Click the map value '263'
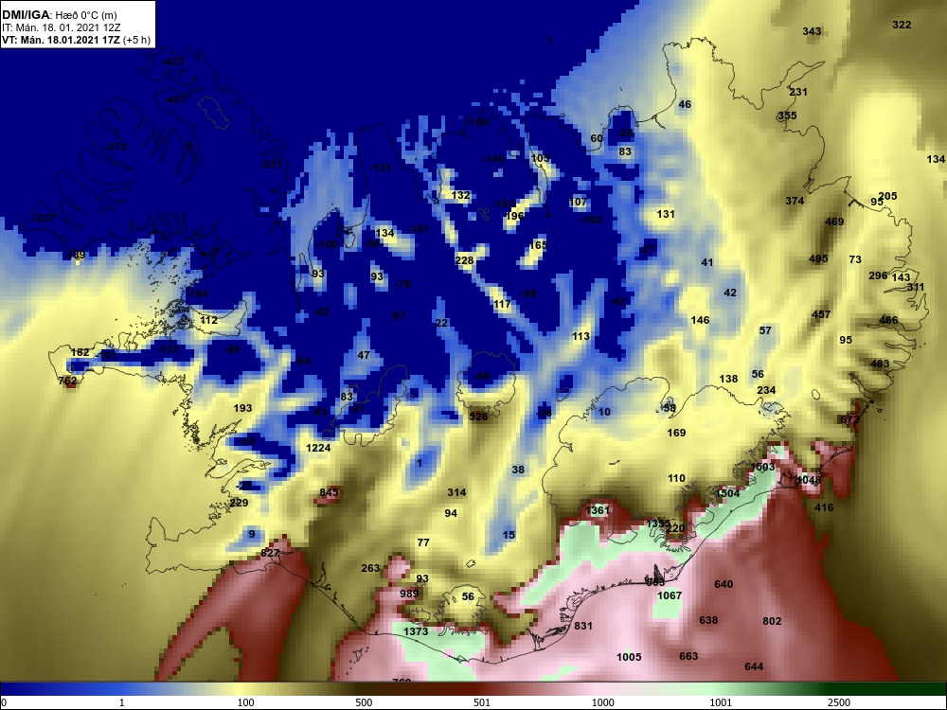The image size is (947, 710). pos(370,569)
